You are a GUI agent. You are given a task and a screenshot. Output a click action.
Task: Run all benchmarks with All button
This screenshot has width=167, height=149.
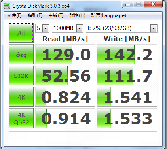click(21, 33)
